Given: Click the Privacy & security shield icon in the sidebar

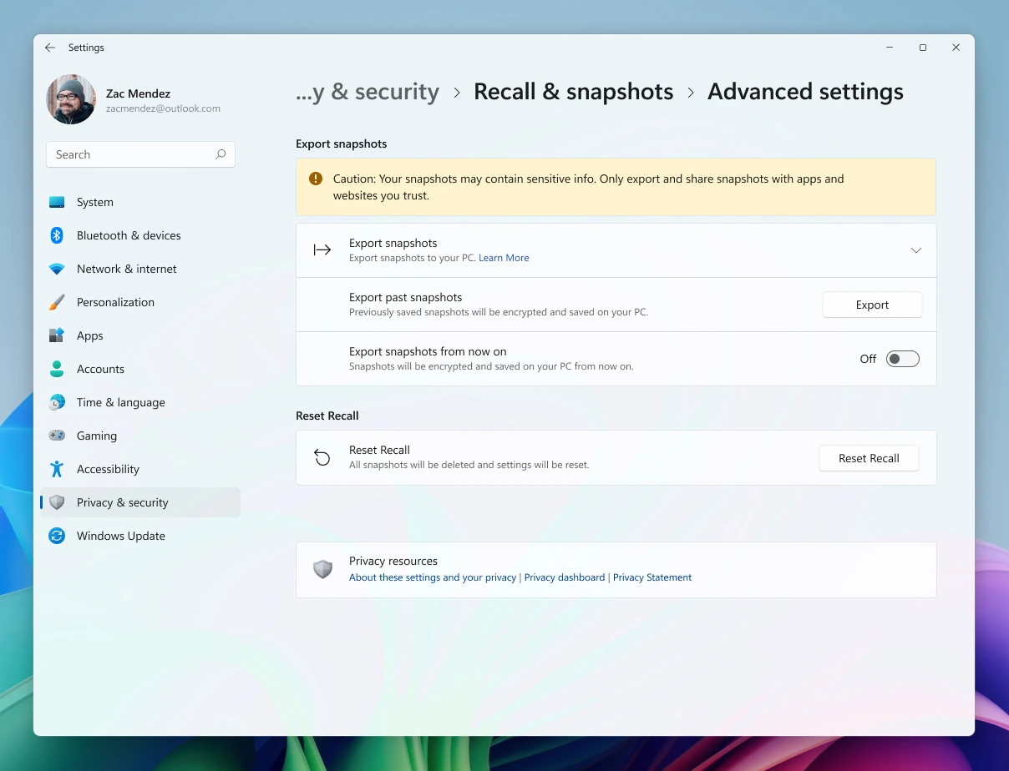Looking at the screenshot, I should point(57,502).
